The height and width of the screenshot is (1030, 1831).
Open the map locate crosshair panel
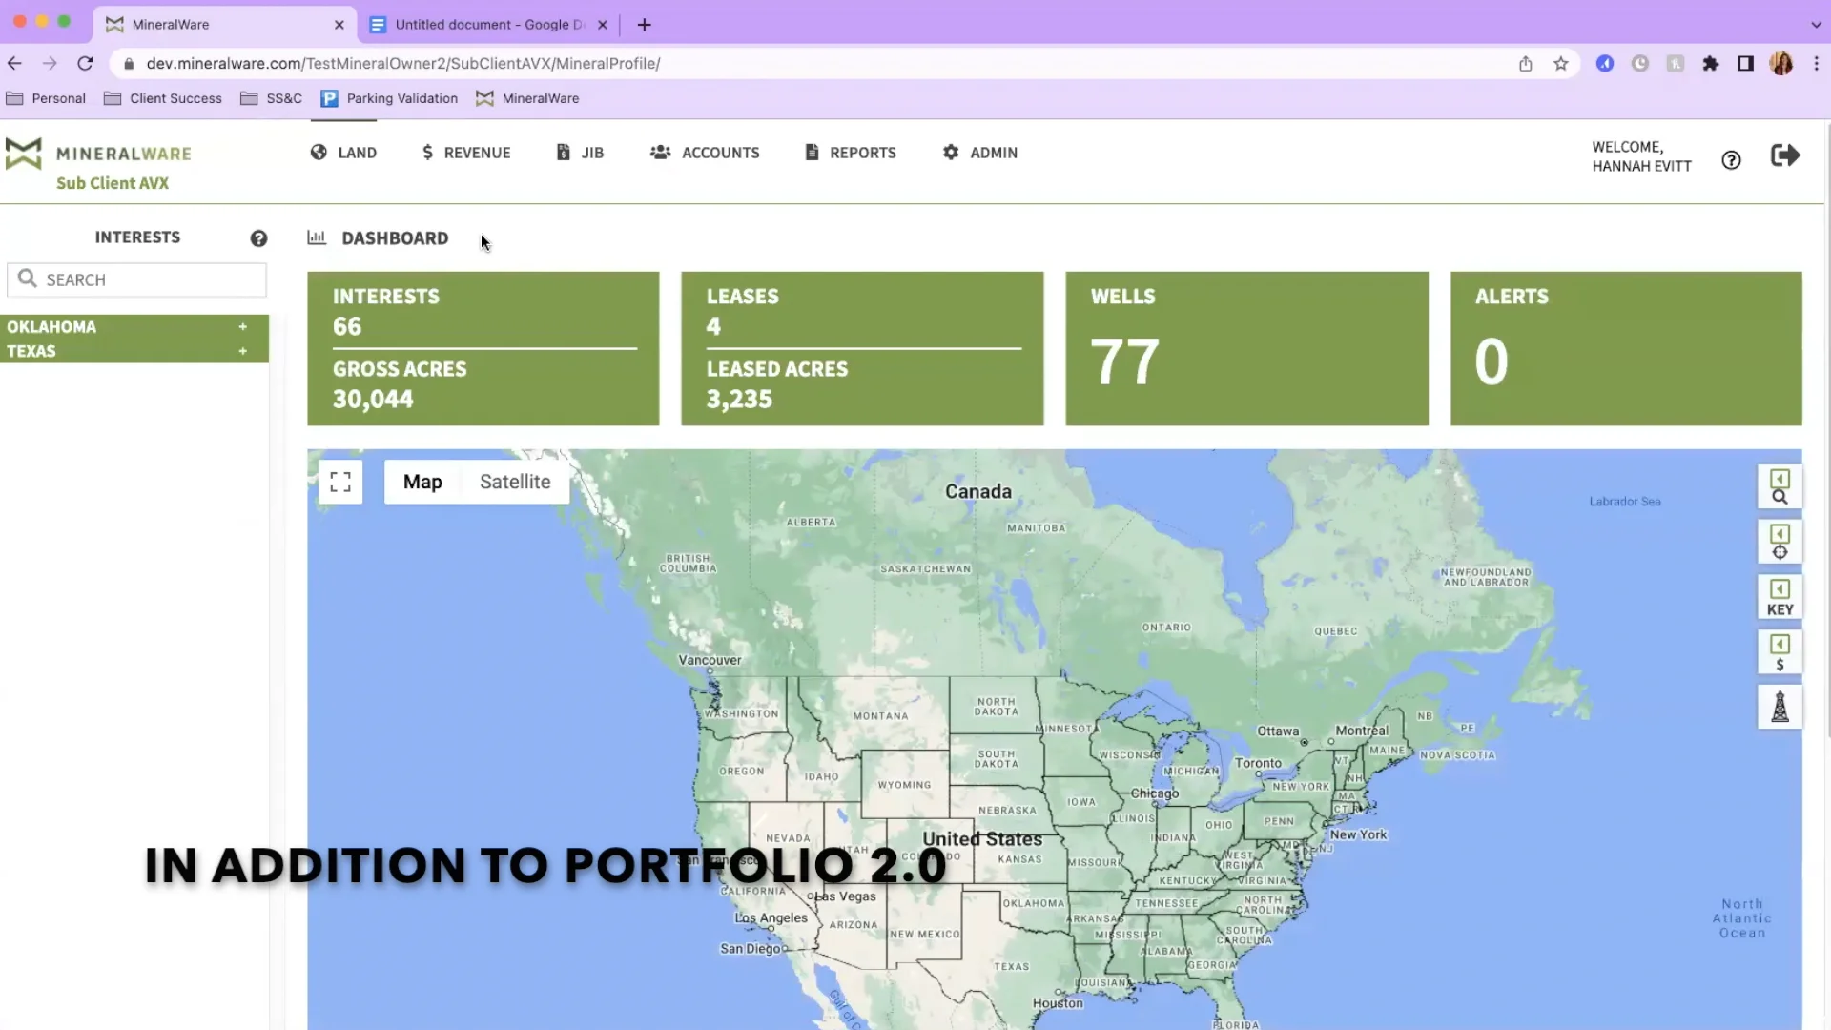click(x=1780, y=542)
